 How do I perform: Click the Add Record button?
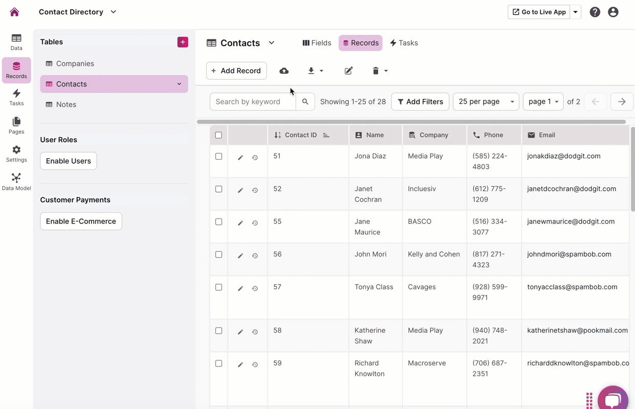(x=236, y=71)
